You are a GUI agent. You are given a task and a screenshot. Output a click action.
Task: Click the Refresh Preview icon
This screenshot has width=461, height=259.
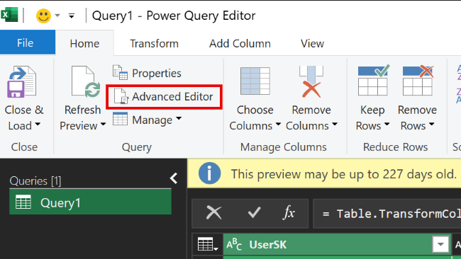pyautogui.click(x=86, y=81)
